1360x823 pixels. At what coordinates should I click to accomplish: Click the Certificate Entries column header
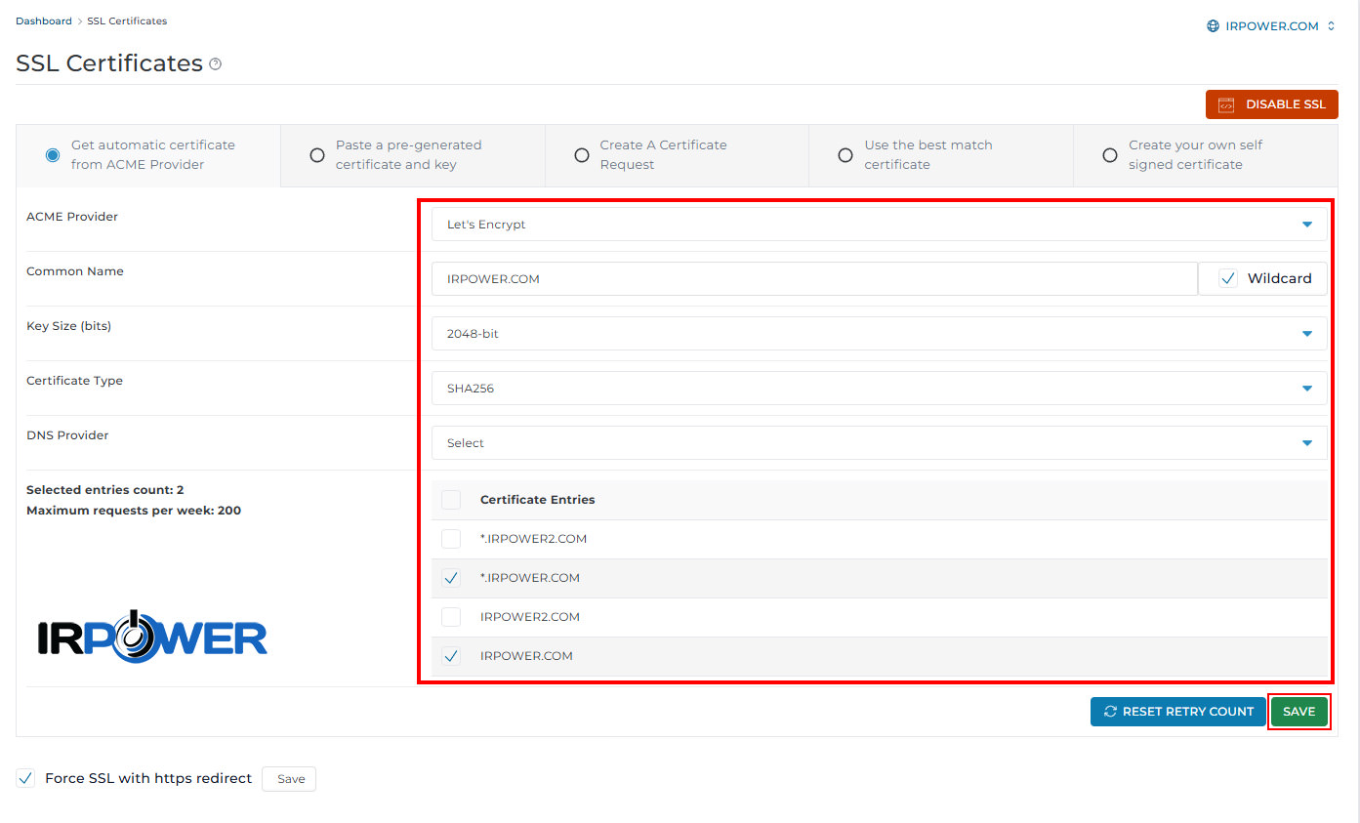(538, 500)
